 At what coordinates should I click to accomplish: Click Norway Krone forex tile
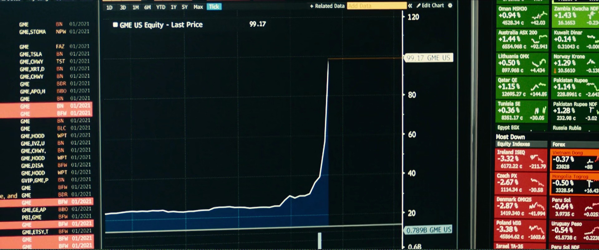[x=576, y=63]
